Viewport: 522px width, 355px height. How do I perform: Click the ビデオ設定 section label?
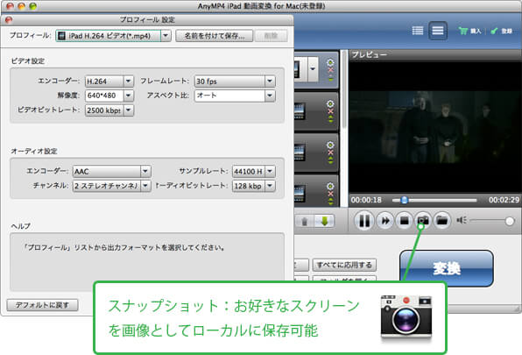28,61
